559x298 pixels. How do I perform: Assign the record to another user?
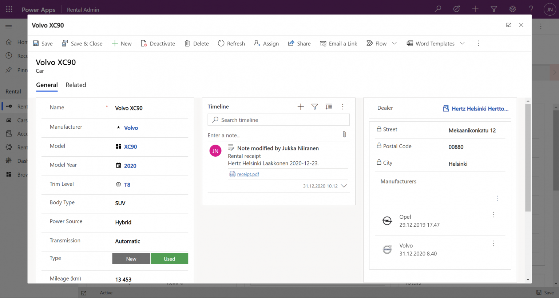point(266,44)
